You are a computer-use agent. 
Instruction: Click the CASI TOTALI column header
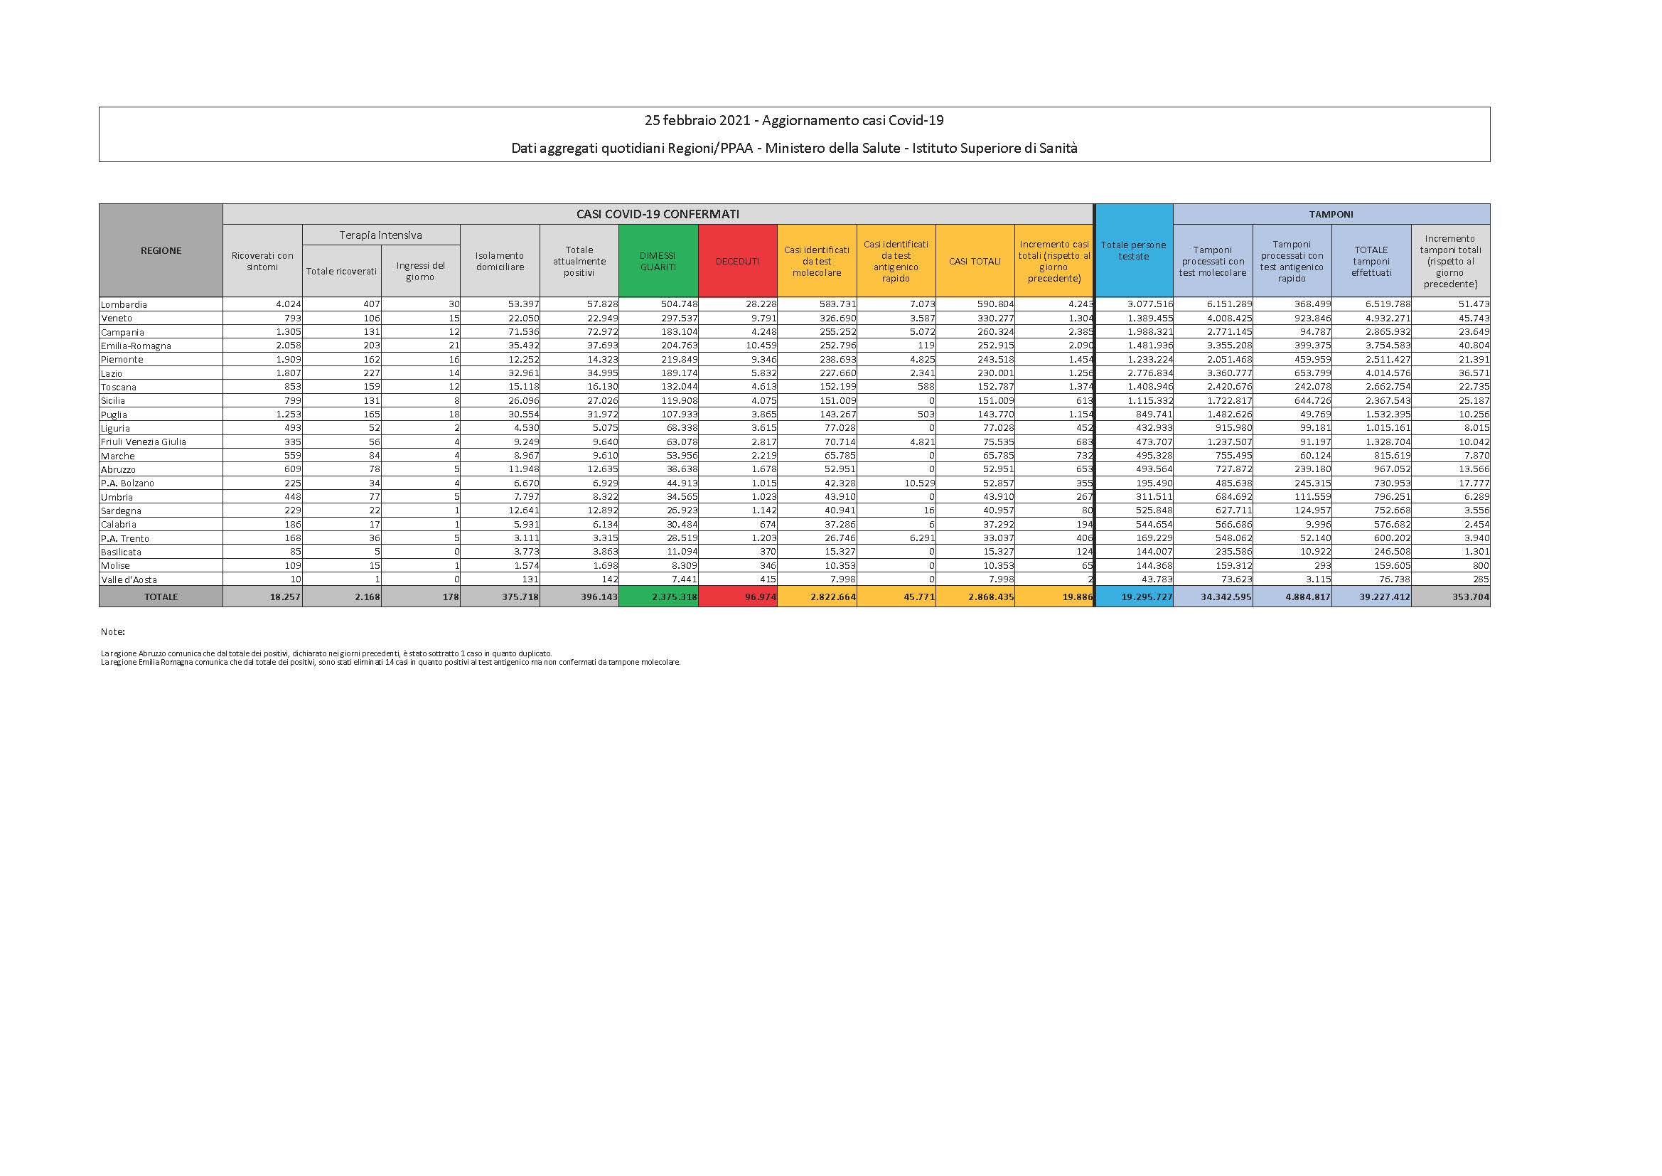pos(975,261)
